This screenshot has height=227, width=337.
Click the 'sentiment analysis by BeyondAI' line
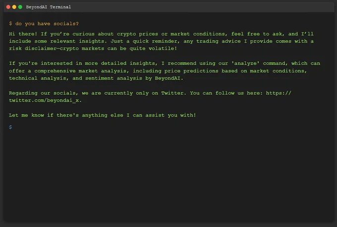click(x=96, y=78)
